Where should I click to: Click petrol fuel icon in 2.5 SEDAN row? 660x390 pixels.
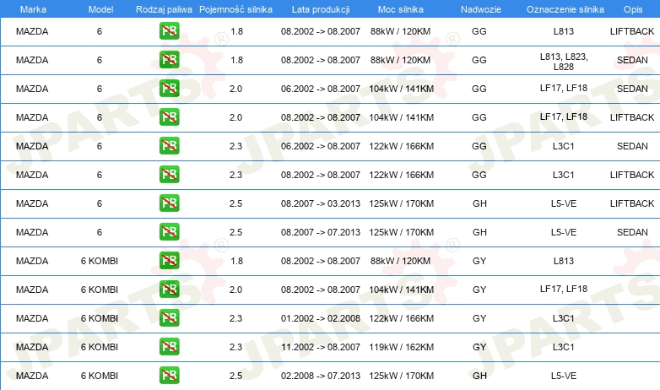click(x=169, y=231)
